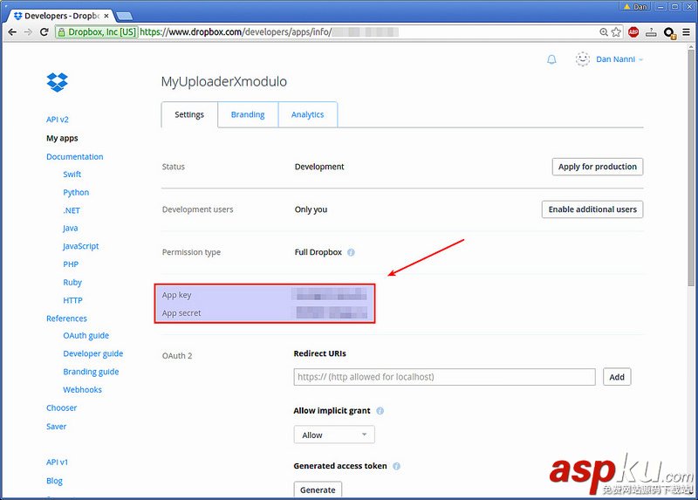Click the Development status value

(319, 167)
